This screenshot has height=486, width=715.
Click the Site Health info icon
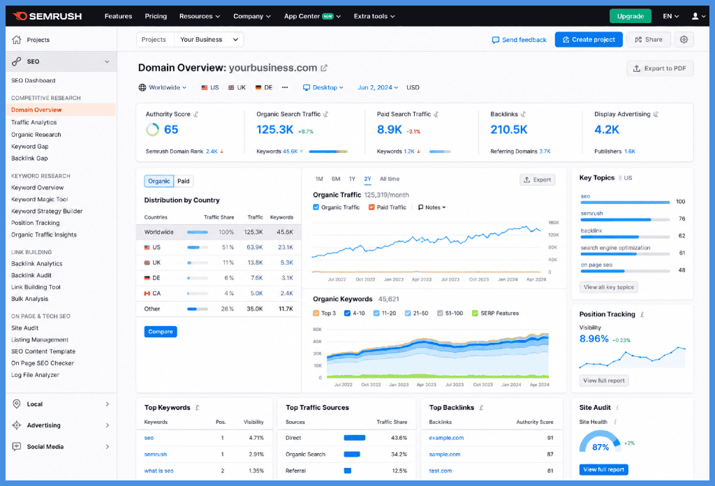(615, 422)
